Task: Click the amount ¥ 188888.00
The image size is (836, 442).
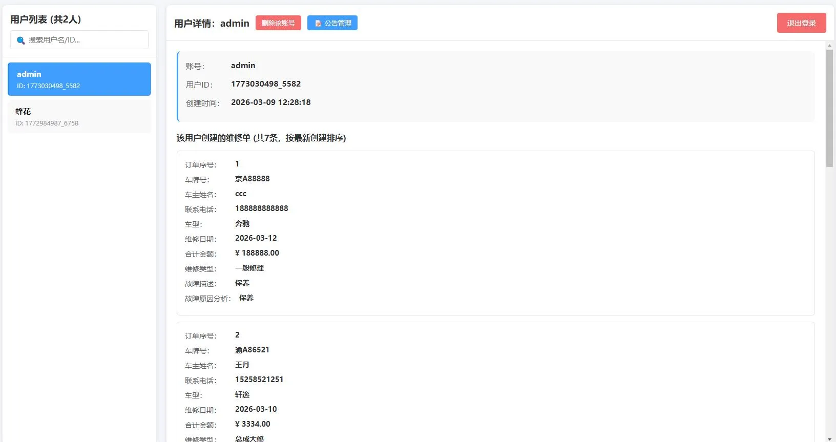Action: click(x=257, y=253)
